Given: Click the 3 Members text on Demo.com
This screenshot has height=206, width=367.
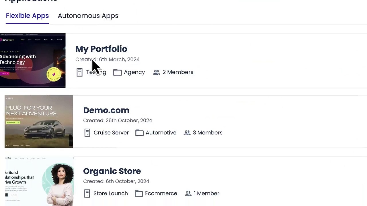Looking at the screenshot, I should click(208, 133).
